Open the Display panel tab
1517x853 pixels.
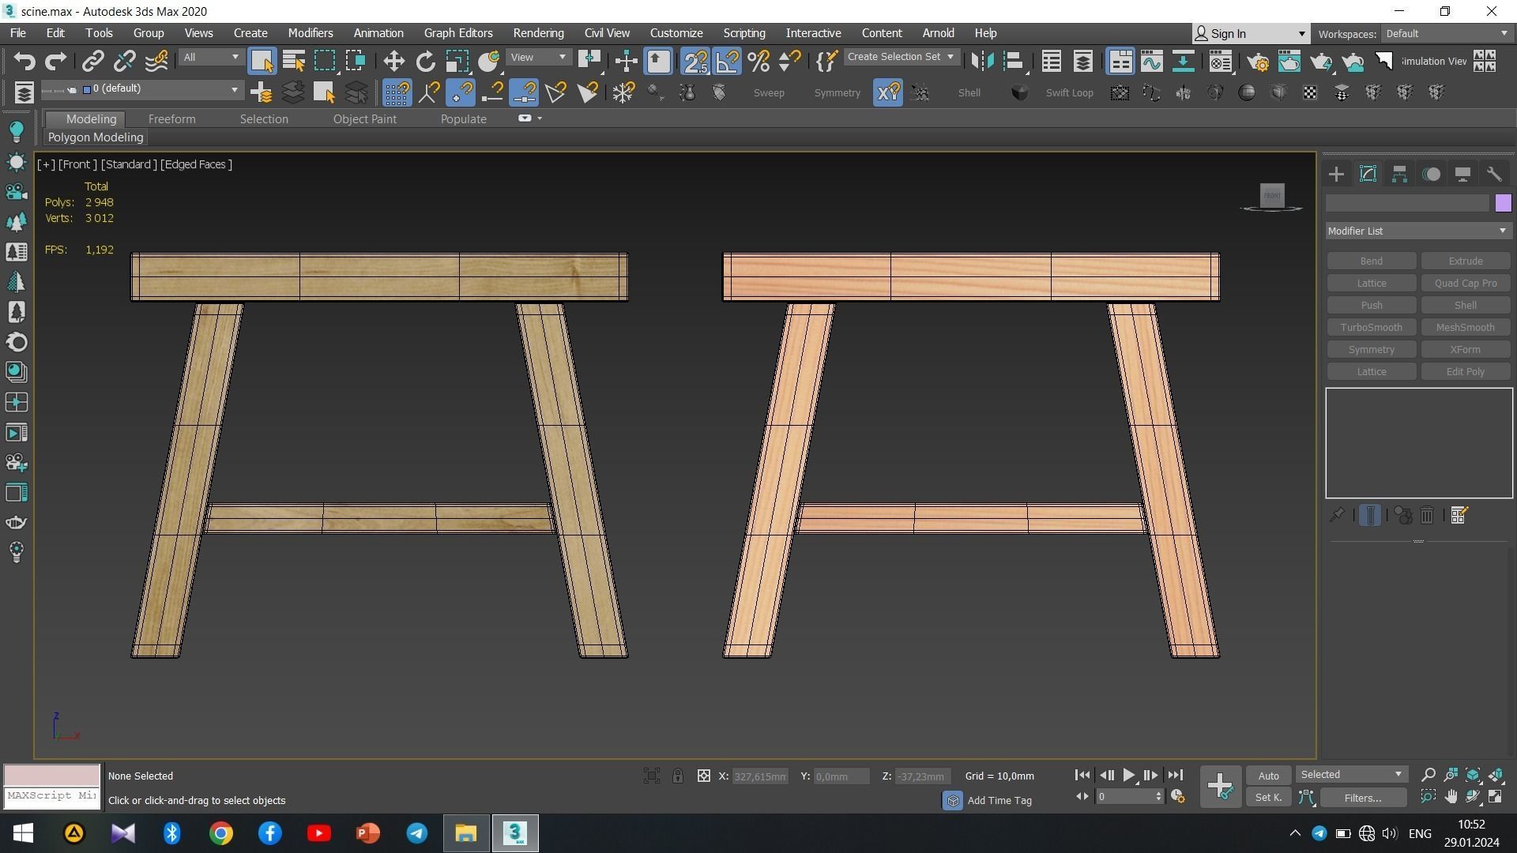tap(1462, 175)
